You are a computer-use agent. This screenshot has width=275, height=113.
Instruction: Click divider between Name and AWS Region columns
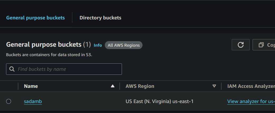pyautogui.click(x=120, y=86)
